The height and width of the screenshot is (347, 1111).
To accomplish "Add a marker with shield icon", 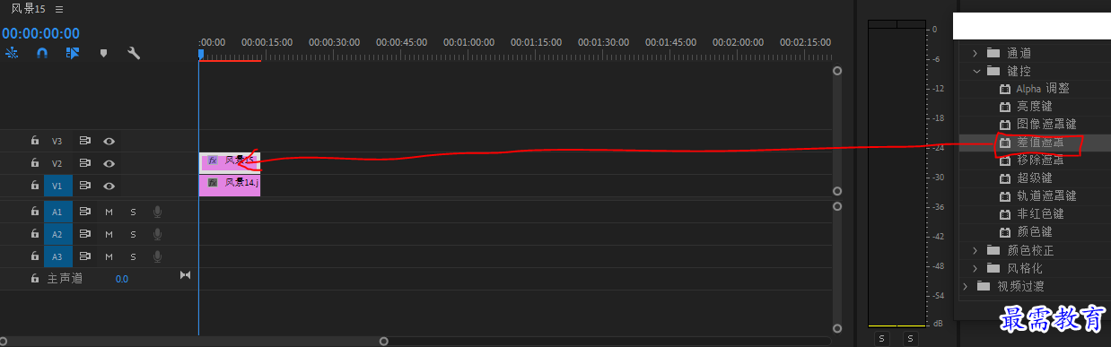I will tap(103, 53).
